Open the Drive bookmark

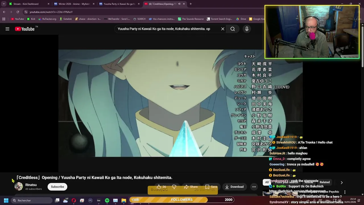coord(241,19)
